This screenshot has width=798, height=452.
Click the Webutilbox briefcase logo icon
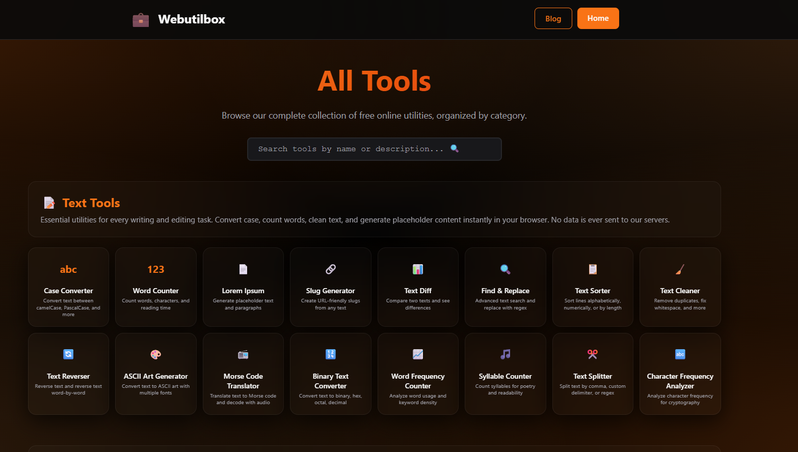[141, 20]
